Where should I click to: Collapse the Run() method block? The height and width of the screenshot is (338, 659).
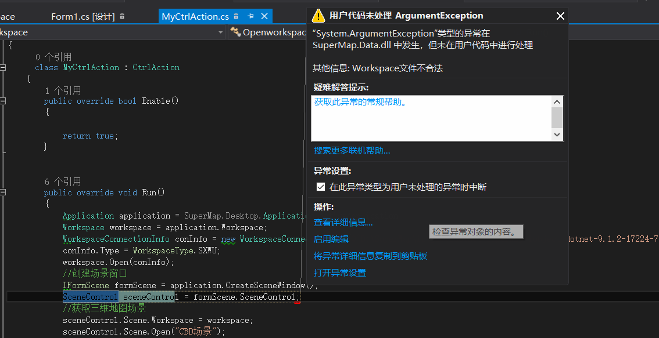3,192
